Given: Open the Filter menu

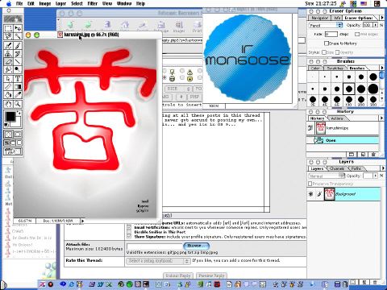Looking at the screenshot, I should tap(93, 3).
